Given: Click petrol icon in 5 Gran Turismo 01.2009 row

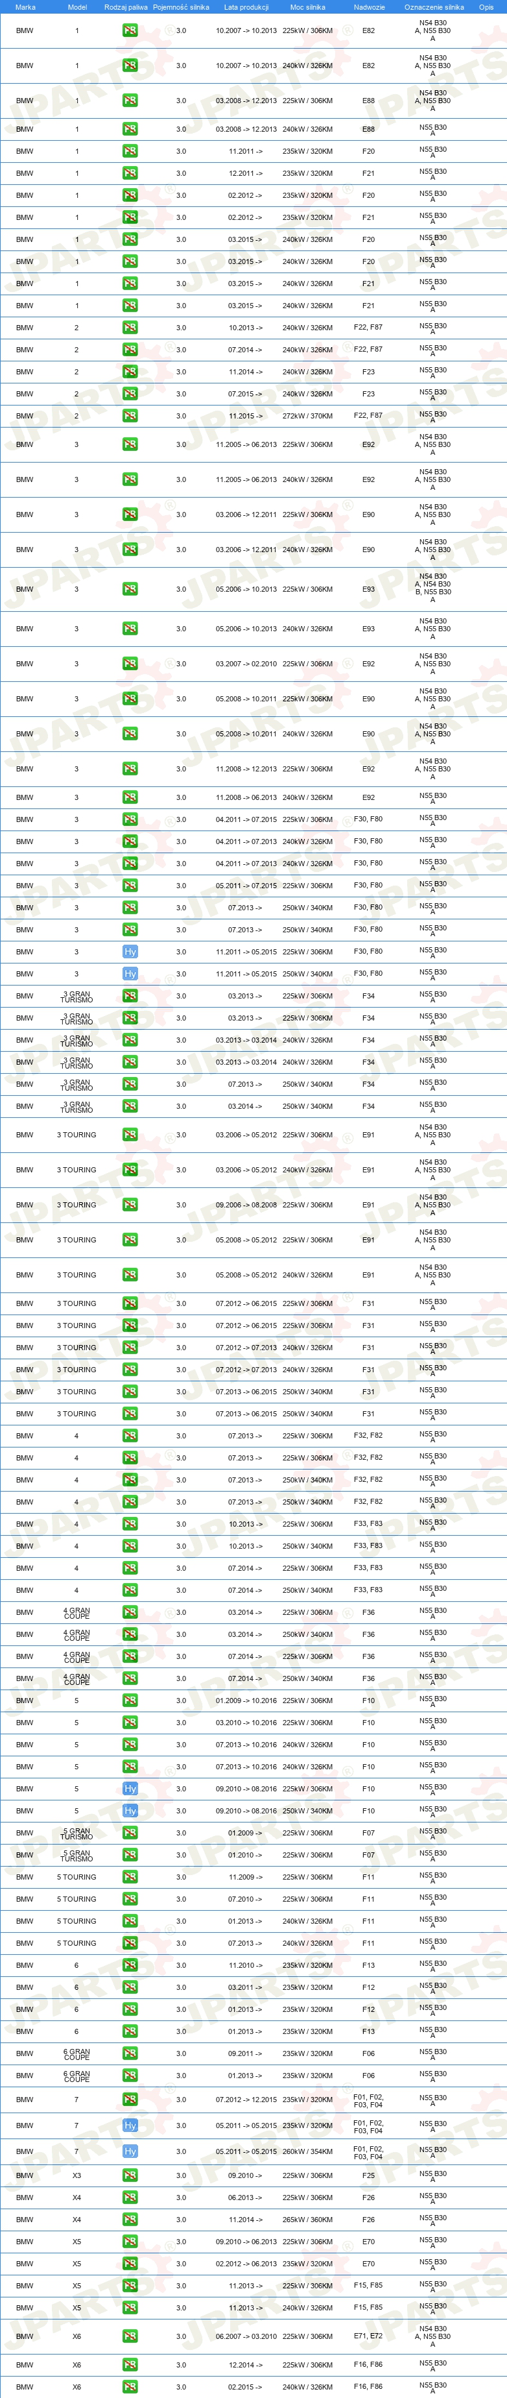Looking at the screenshot, I should coord(130,1832).
